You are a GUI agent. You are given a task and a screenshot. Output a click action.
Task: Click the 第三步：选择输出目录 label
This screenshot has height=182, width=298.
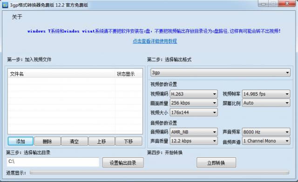(x=28, y=153)
